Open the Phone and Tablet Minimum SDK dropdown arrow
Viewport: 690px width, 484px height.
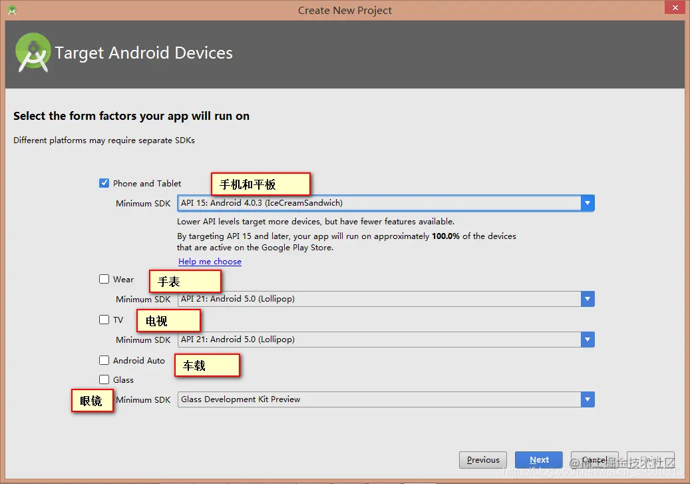pos(588,203)
